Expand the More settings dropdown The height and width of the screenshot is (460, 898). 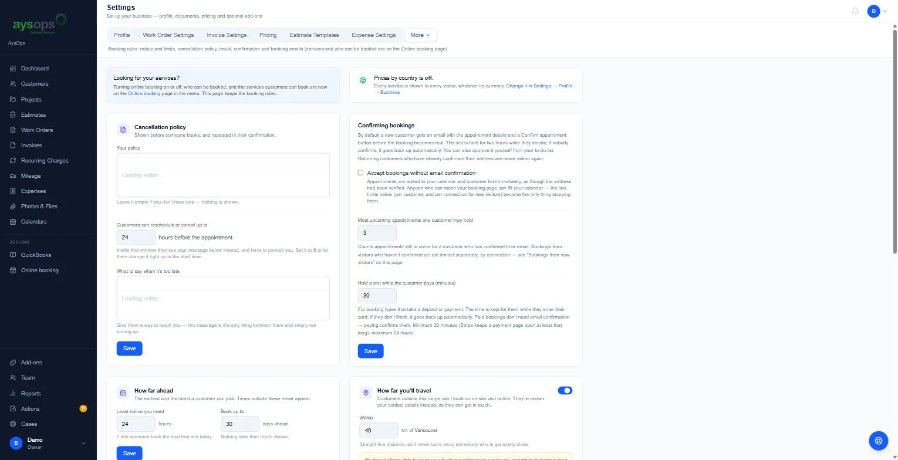(420, 35)
